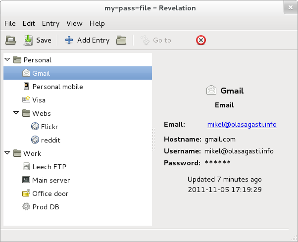Select the Personal folder name
Viewport: 298px width, 242px height.
point(38,60)
